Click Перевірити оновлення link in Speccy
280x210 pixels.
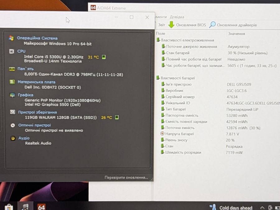(126, 177)
